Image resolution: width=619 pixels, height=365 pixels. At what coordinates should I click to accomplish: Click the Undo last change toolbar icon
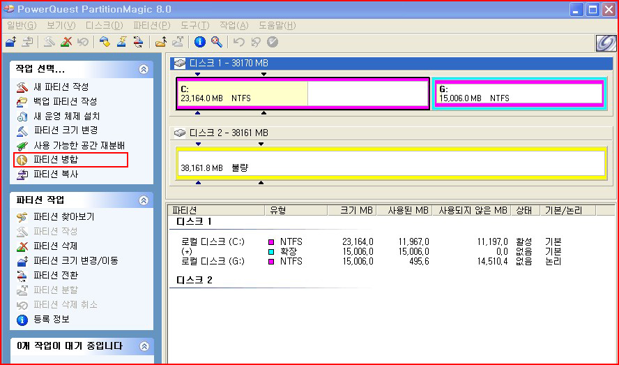[238, 41]
